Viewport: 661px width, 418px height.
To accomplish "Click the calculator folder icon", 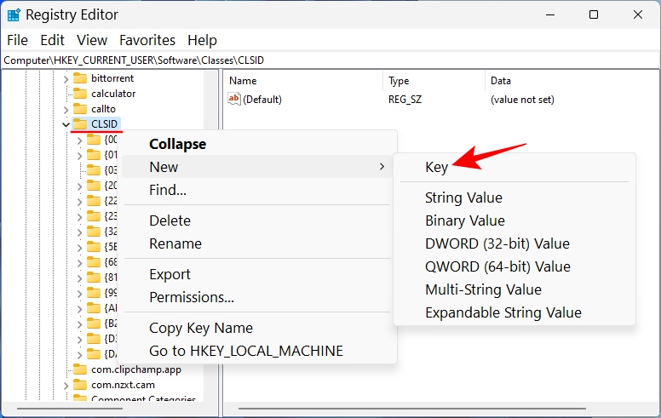I will pos(80,94).
